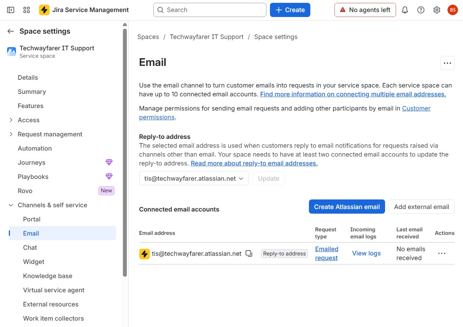Click the Create button
Screen dimensions: 463x327
point(290,10)
